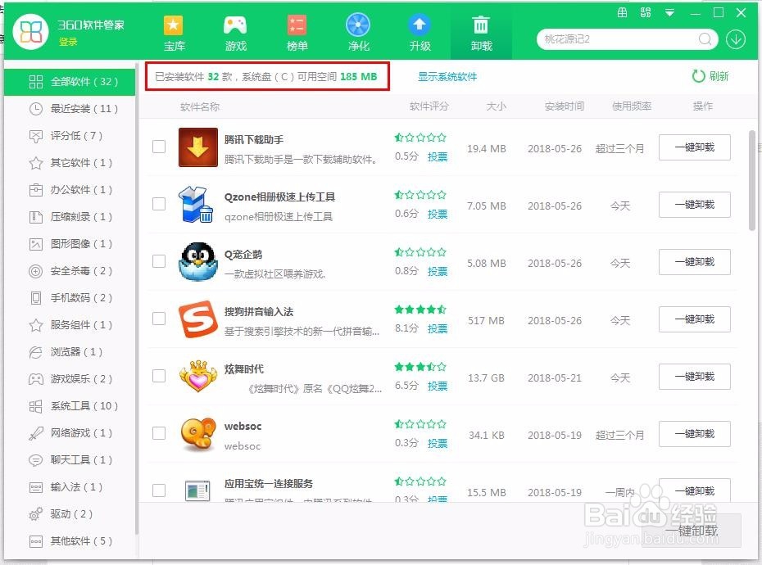This screenshot has height=565, width=762.
Task: Tick checkbox for Qzone相册极速上传工具
Action: coord(159,204)
